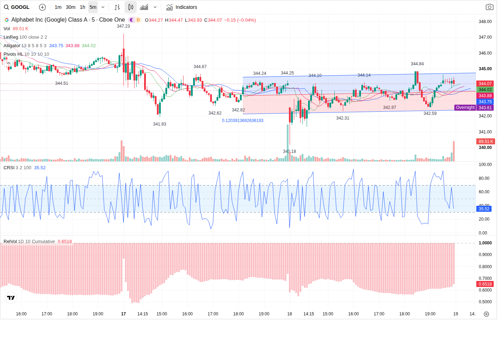This screenshot has width=504, height=337.
Task: Click the 342.31 pivot low label
Action: click(343, 118)
